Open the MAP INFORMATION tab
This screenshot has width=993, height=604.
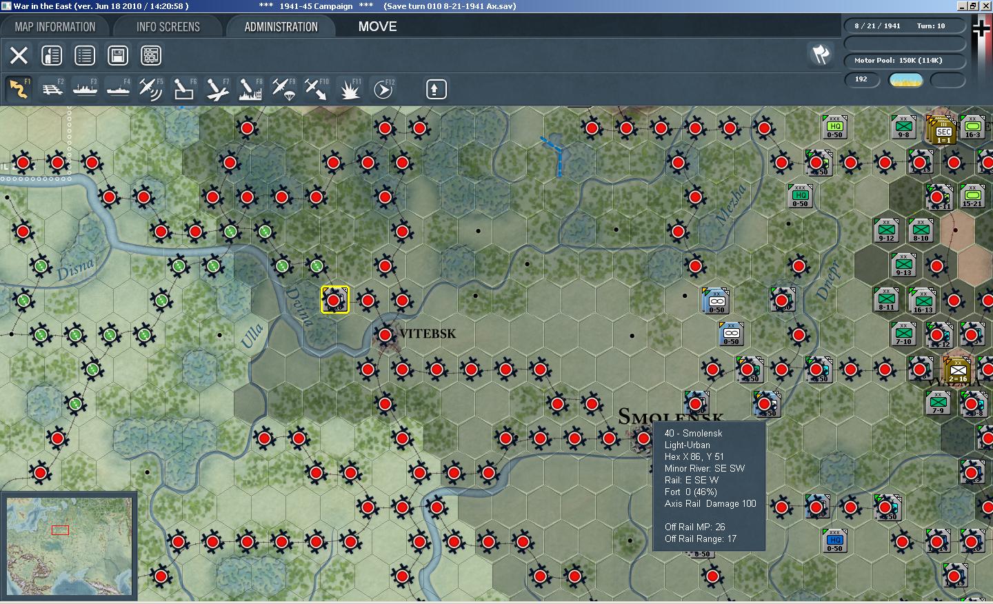point(55,27)
